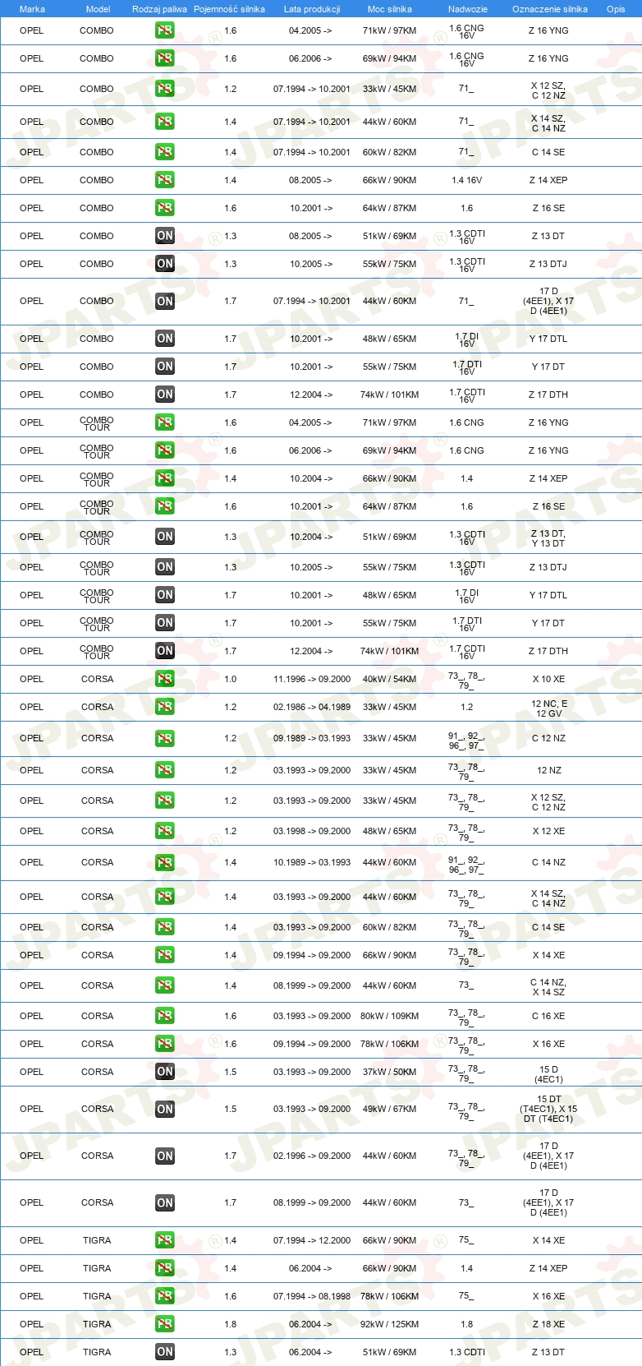Screen dimensions: 642x1366
Task: Click engine code X 10 XE
Action: [x=548, y=679]
